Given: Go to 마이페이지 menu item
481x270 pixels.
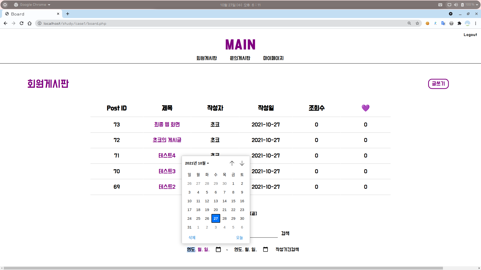Looking at the screenshot, I should [273, 58].
